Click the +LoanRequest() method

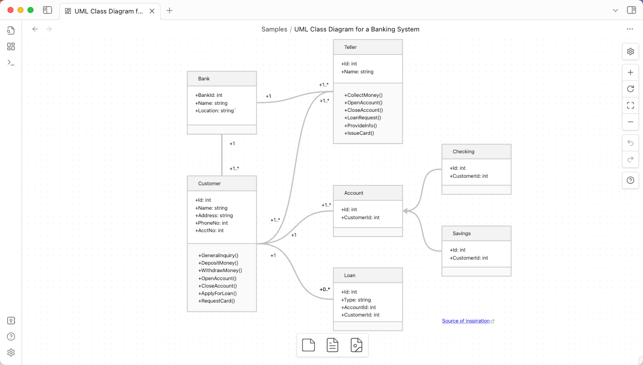[362, 118]
